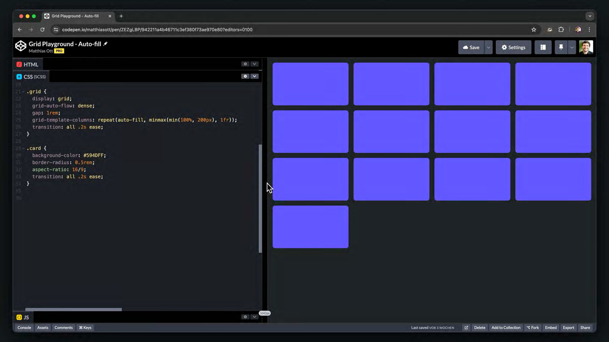
Task: Open pen Settings
Action: click(x=513, y=47)
